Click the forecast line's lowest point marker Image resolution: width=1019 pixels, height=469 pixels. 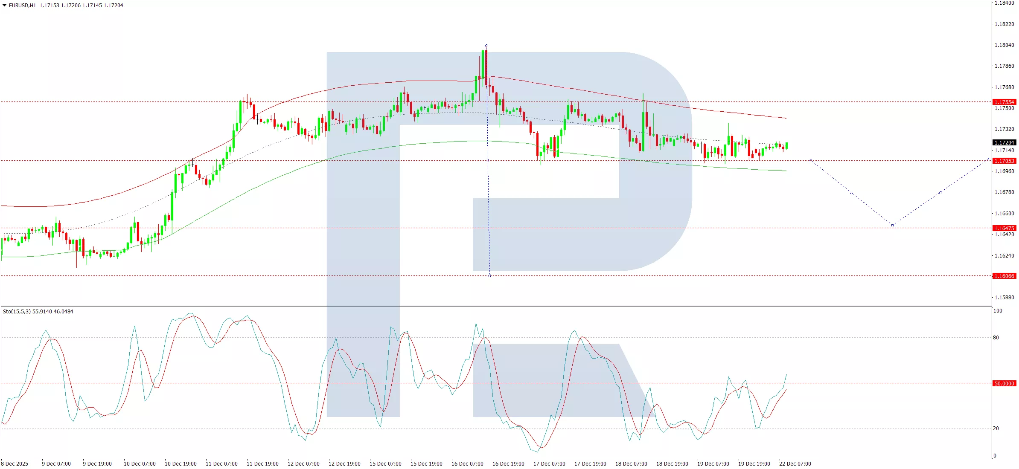click(x=892, y=225)
